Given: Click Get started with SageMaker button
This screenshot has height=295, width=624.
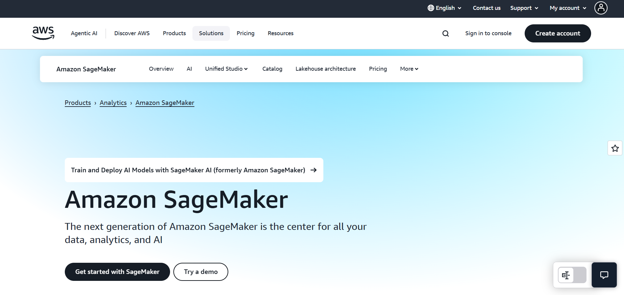Looking at the screenshot, I should 117,272.
